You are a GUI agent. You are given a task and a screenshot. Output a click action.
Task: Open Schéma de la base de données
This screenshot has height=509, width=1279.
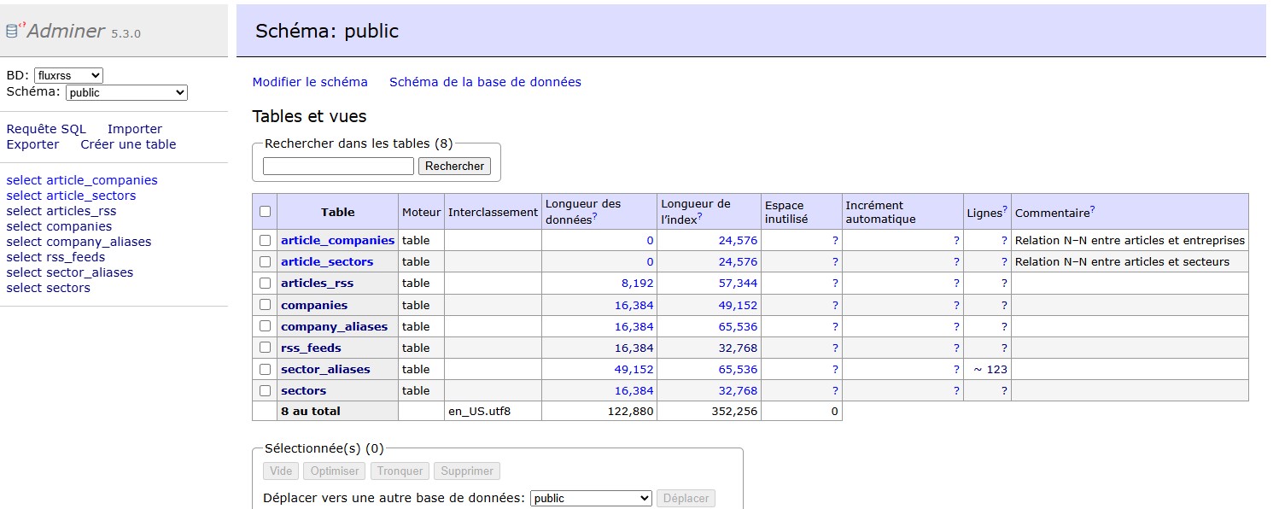coord(485,82)
